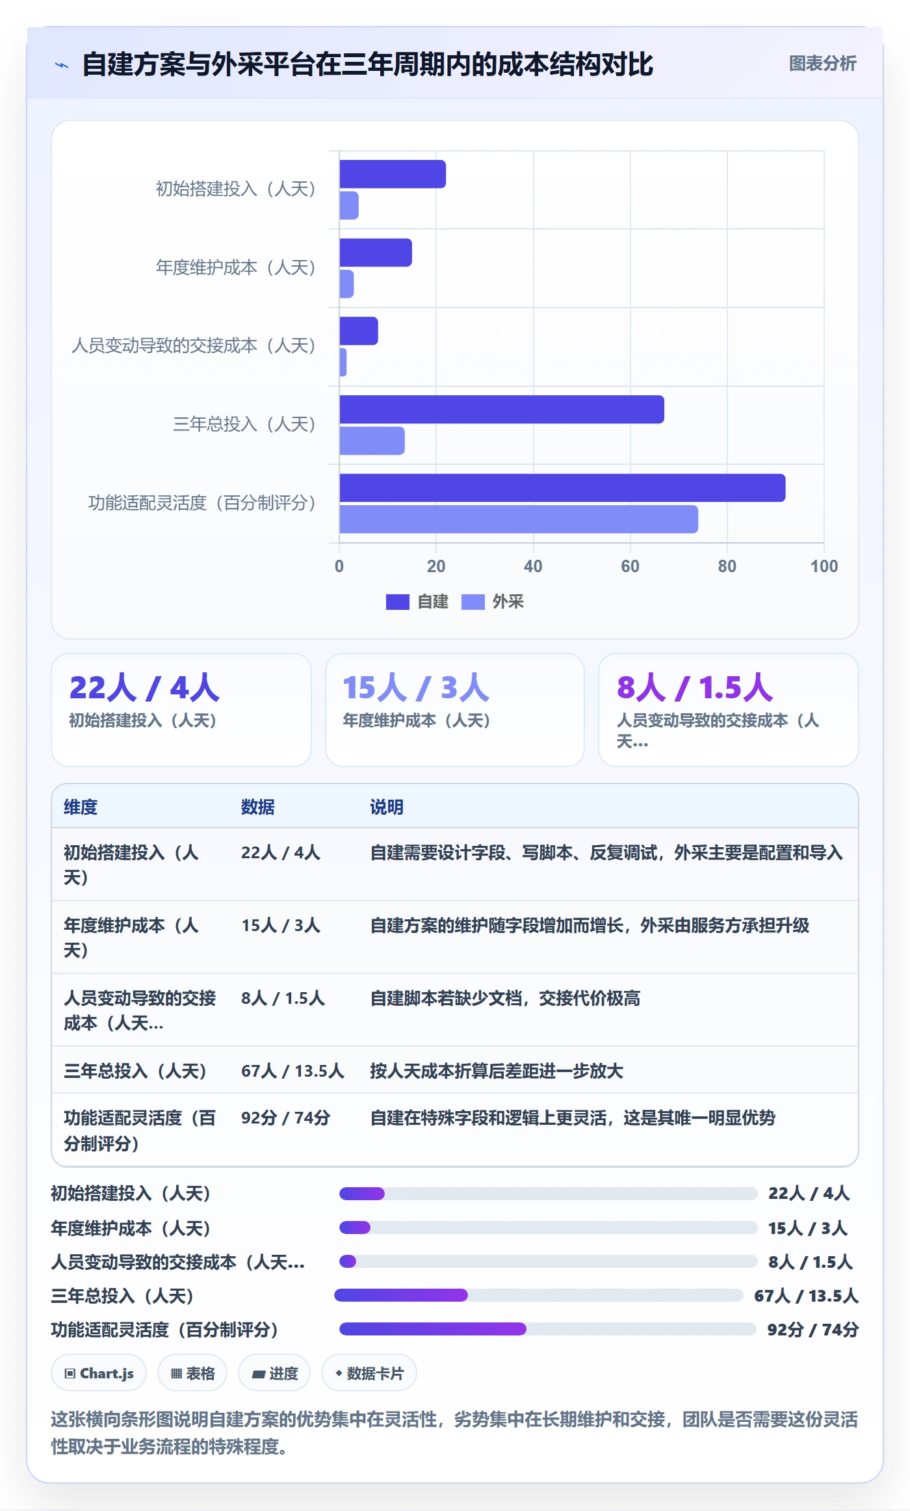Click the 自建 bar for 三年总投入 in chart
Screen dimensions: 910x1511
(502, 410)
